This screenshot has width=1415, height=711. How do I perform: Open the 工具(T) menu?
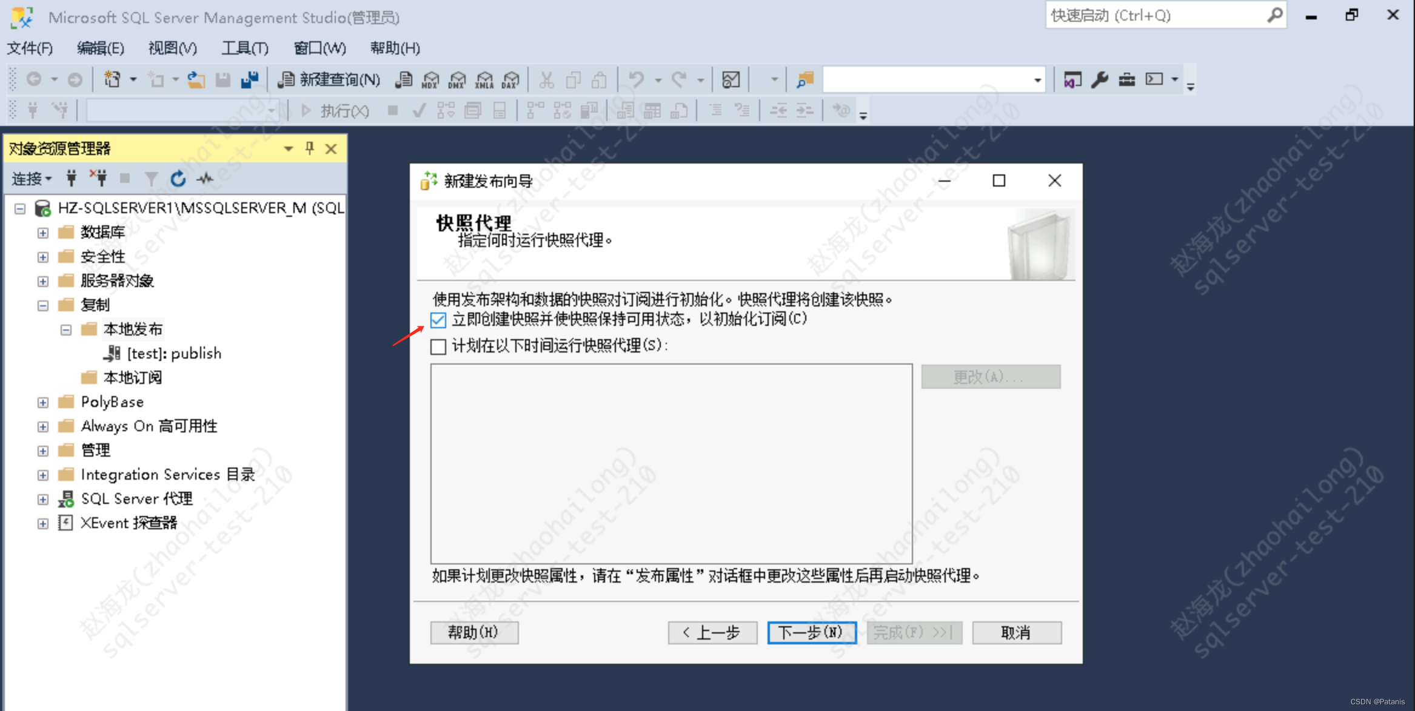245,48
